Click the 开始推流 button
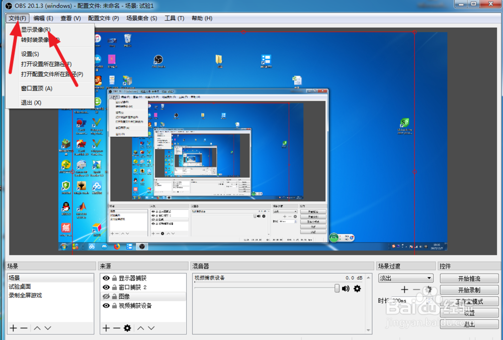503x340 pixels. point(469,279)
